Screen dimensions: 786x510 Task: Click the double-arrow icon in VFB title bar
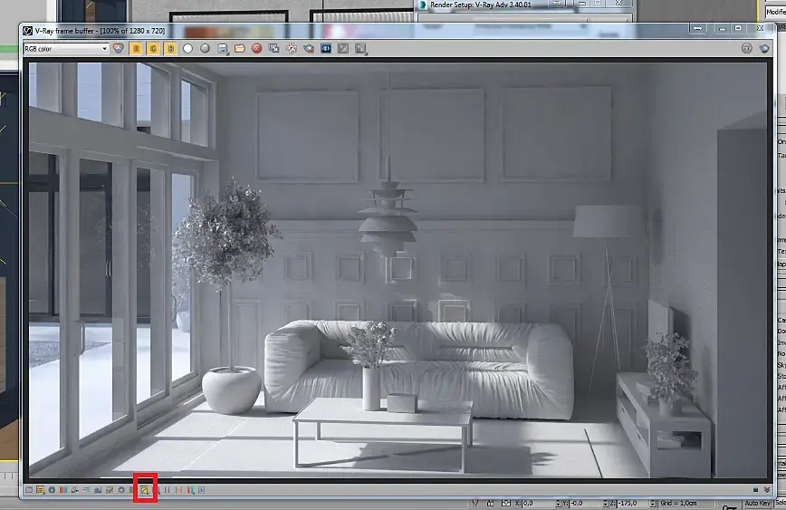pos(697,29)
